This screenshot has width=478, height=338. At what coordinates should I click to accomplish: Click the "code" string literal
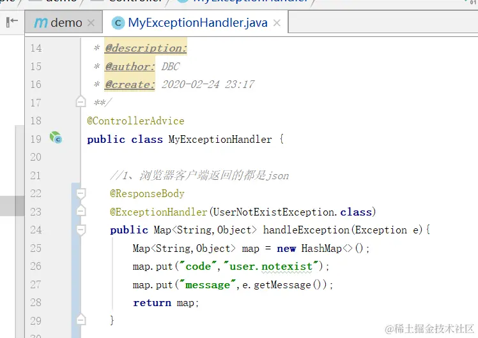[x=198, y=266]
